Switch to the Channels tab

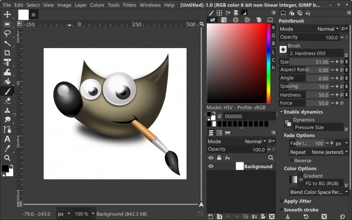pos(220,132)
